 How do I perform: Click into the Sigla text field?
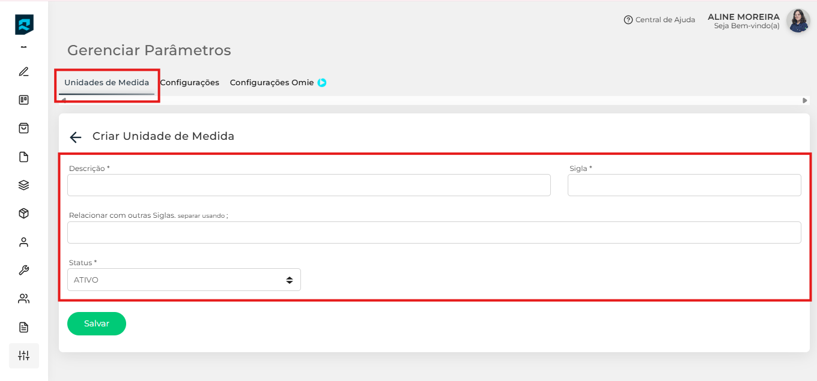684,185
